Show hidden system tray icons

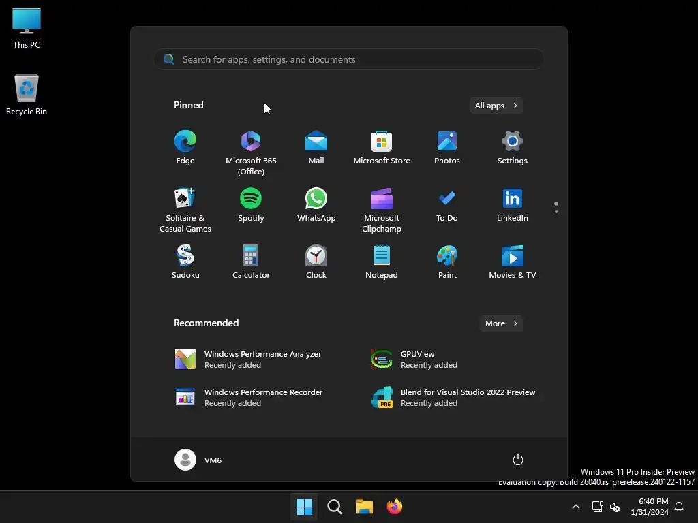tap(575, 507)
